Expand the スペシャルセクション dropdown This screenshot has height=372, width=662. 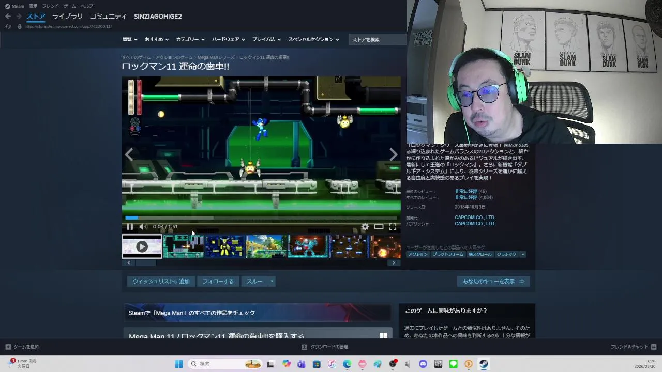(313, 39)
